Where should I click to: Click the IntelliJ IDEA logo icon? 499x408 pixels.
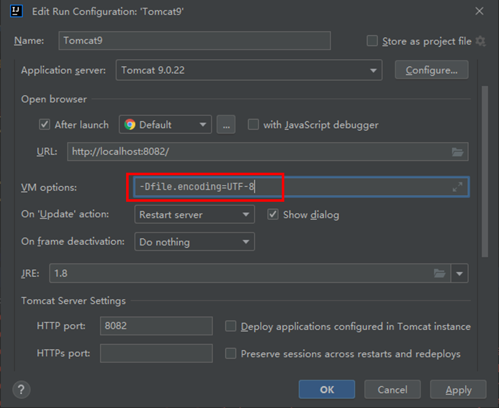point(16,11)
